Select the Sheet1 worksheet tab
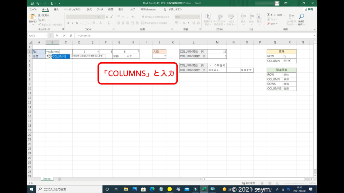 point(47,179)
